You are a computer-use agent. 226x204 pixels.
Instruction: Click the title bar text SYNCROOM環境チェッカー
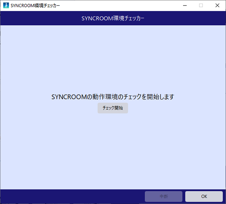point(35,5)
